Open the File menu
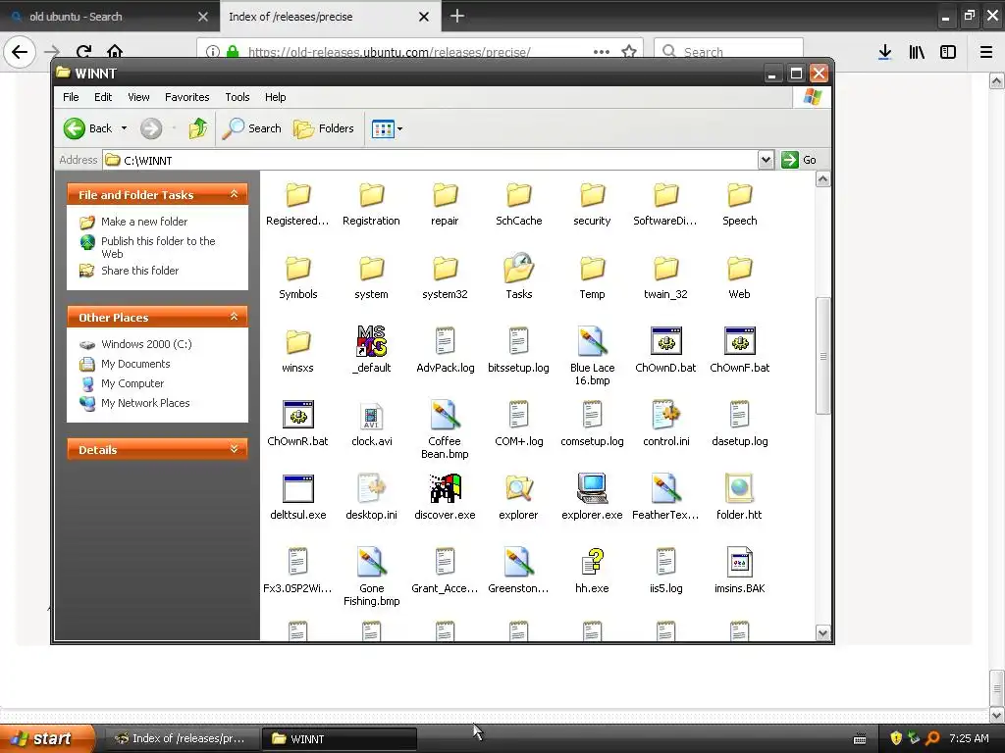The image size is (1005, 753). [x=71, y=97]
